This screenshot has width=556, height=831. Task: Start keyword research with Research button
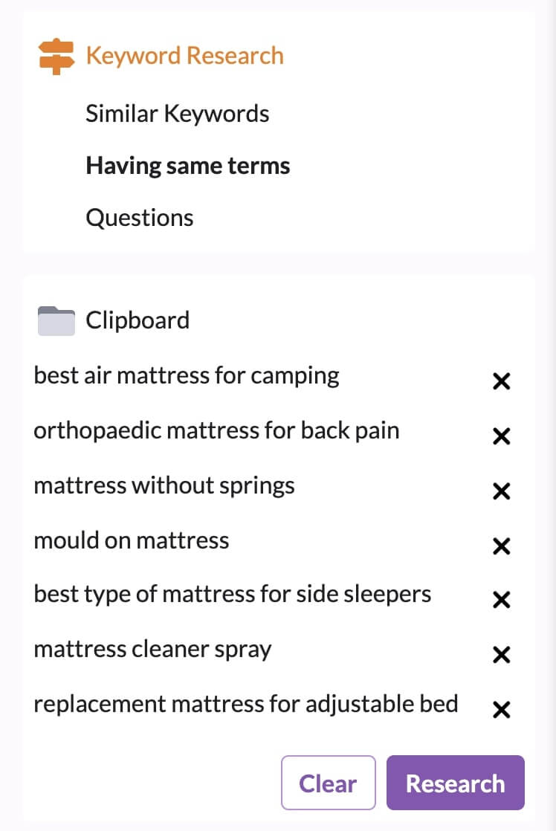click(x=455, y=783)
